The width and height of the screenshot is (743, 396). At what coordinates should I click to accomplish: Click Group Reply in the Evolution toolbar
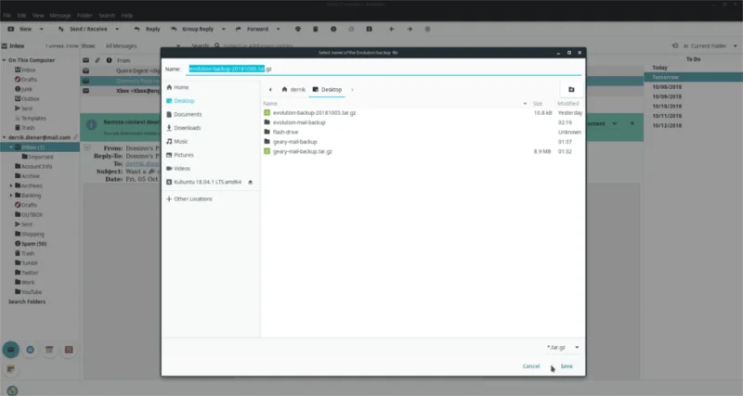pos(192,29)
